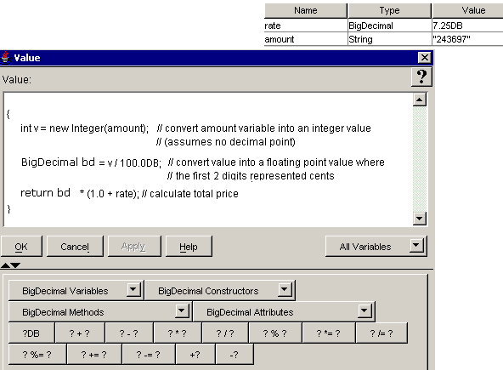This screenshot has height=370, width=503.
Task: Confirm with the OK button
Action: 21,247
